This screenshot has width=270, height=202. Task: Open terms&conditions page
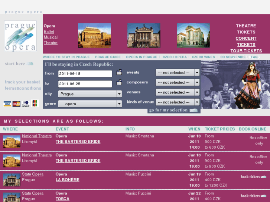tap(23, 88)
